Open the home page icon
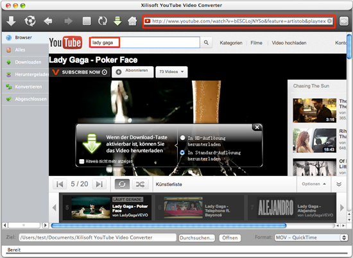Viewport: 353px width, 258px height. 132,21
